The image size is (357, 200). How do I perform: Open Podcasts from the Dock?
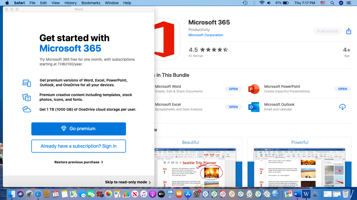click(x=153, y=194)
